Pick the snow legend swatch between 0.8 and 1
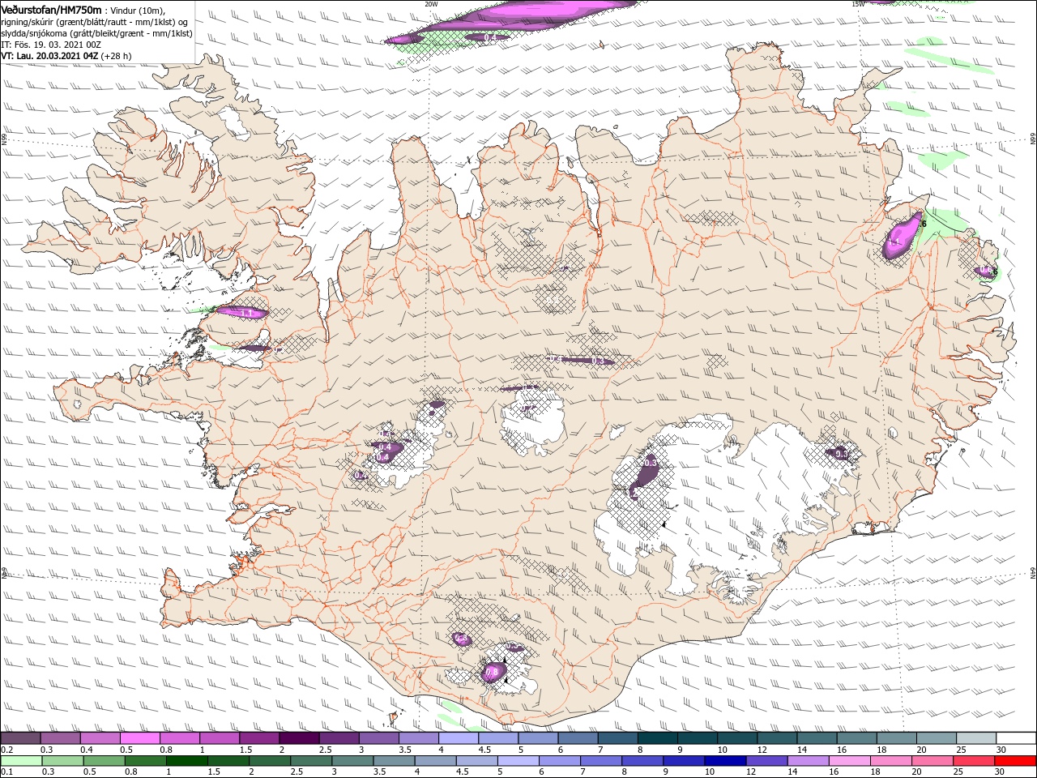This screenshot has width=1037, height=778. tap(180, 738)
